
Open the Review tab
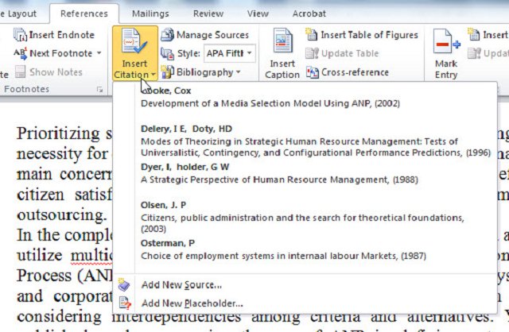[208, 13]
